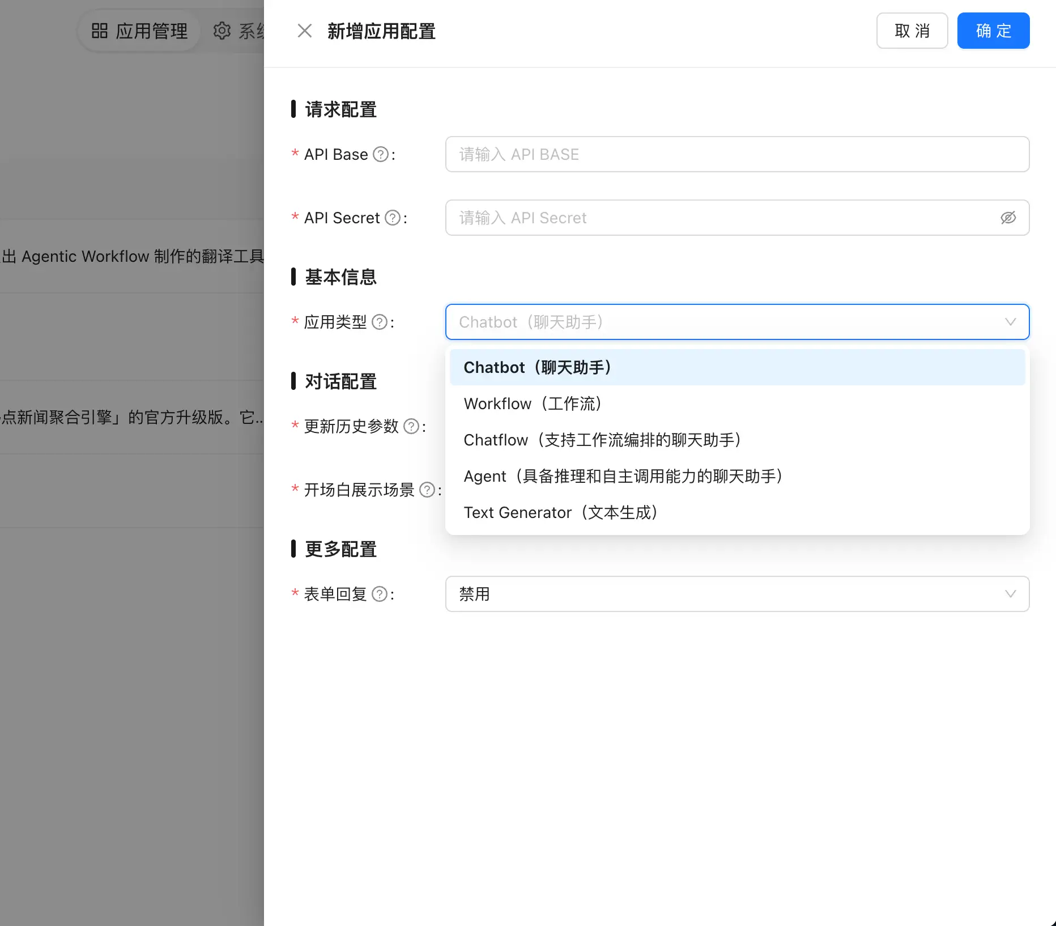Close the 新增应用配置 dialog

(304, 31)
